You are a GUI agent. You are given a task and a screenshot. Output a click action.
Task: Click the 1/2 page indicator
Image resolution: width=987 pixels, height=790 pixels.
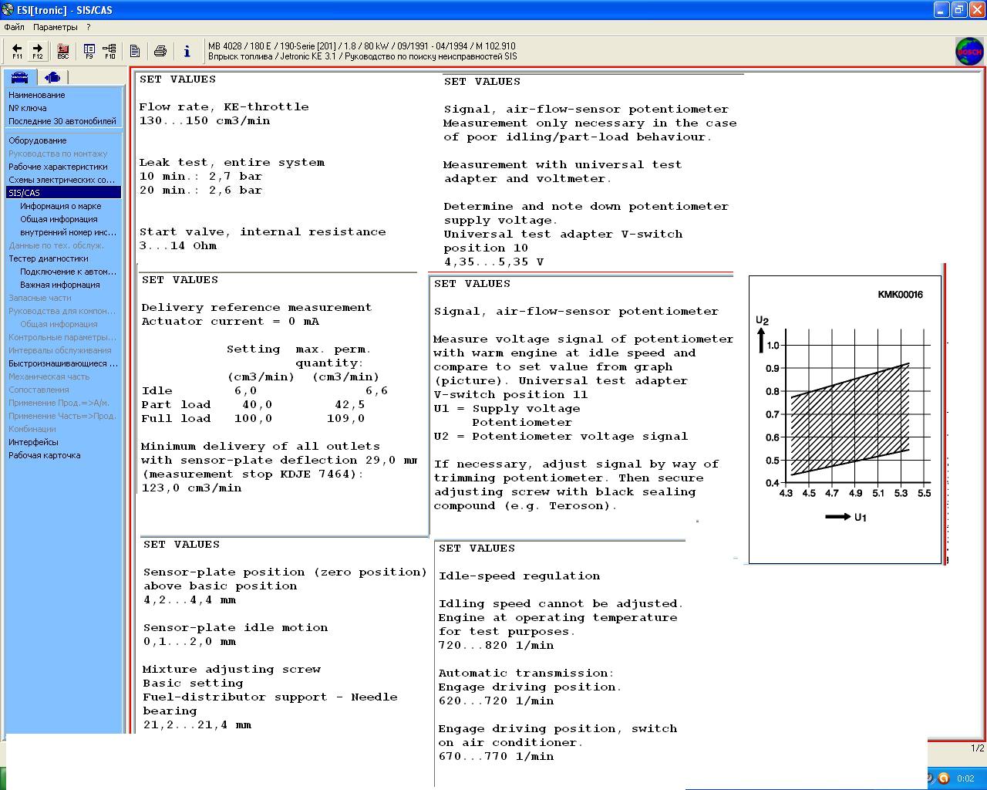coord(977,748)
